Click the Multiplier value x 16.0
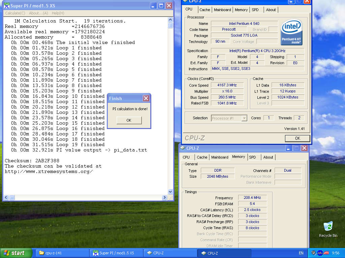Image resolution: width=345 pixels, height=258 pixels. (227, 91)
